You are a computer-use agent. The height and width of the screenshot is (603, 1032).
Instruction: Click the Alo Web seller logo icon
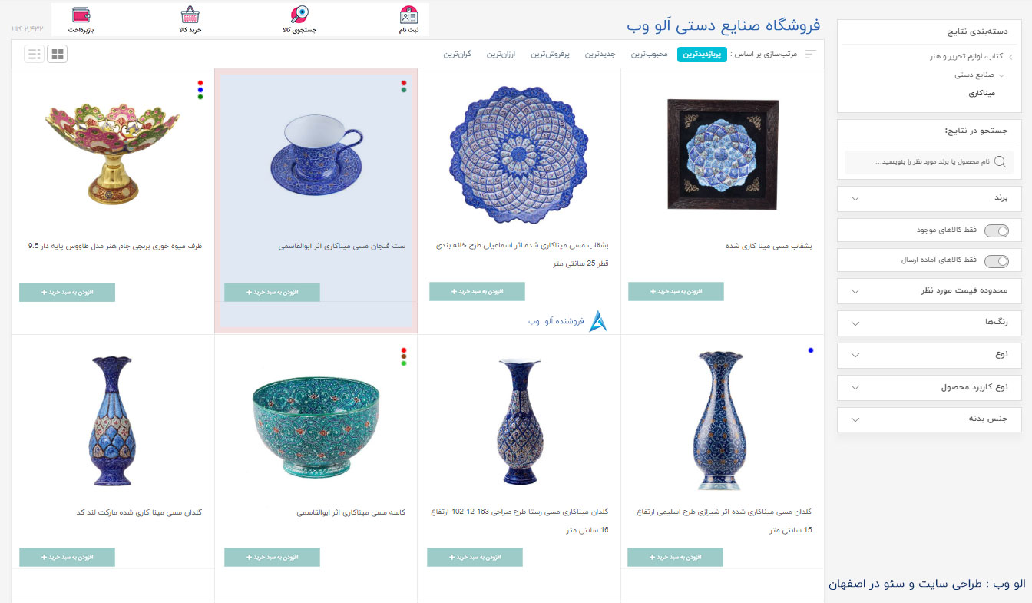(x=598, y=321)
